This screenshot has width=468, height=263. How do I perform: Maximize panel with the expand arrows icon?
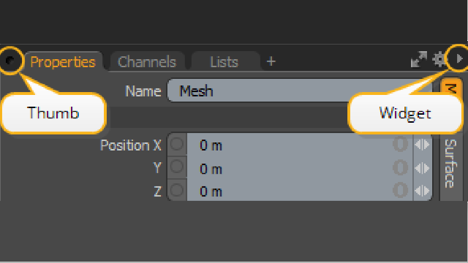419,59
